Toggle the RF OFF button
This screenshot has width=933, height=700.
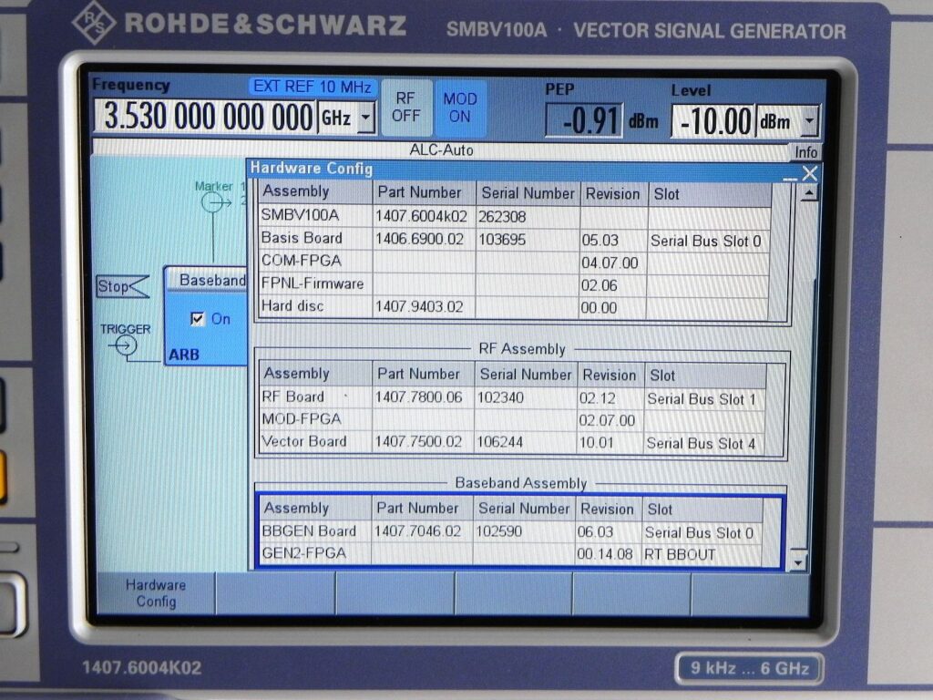coord(406,108)
